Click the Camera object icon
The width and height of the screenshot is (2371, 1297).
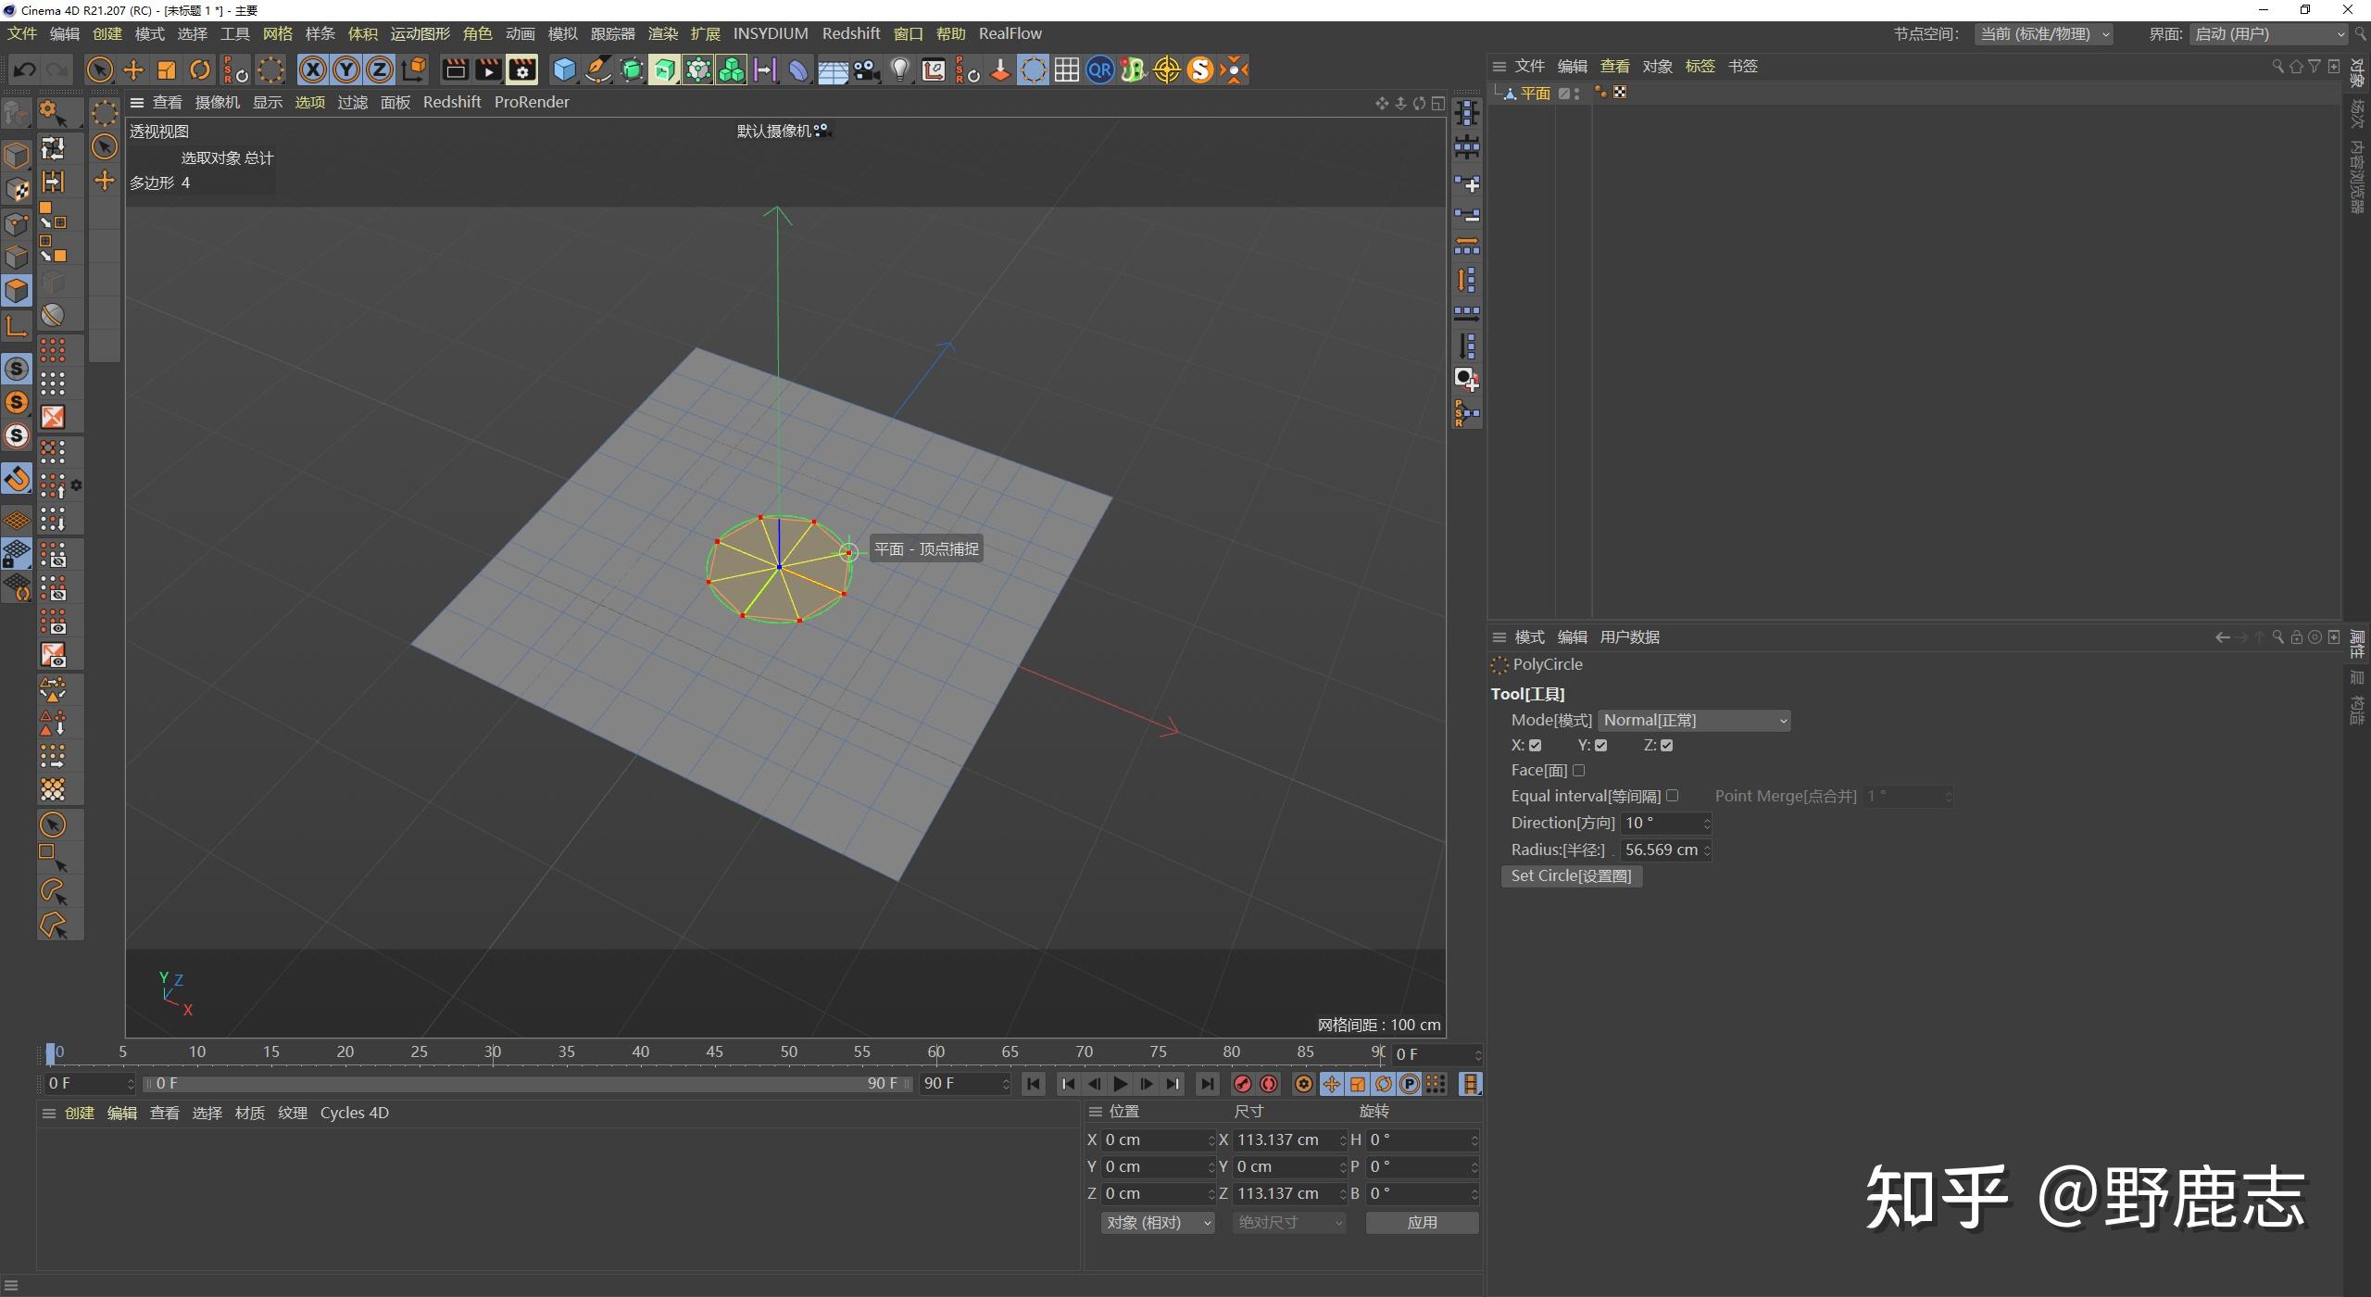pyautogui.click(x=866, y=69)
